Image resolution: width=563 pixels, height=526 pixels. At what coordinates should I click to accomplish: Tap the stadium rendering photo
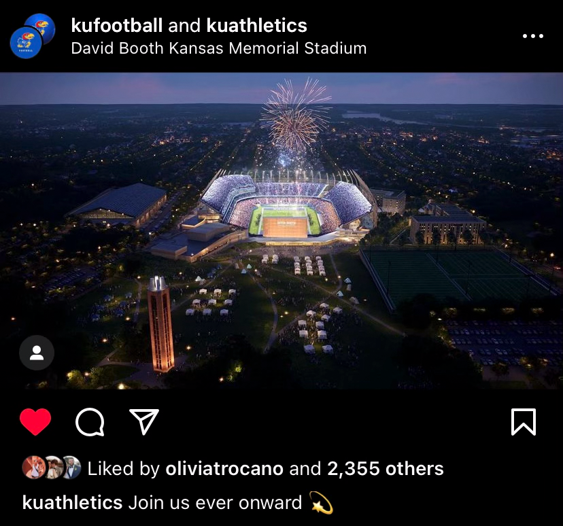pos(281,230)
